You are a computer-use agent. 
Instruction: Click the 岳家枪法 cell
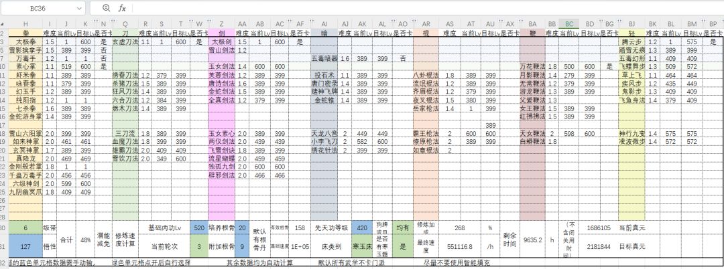[426, 108]
